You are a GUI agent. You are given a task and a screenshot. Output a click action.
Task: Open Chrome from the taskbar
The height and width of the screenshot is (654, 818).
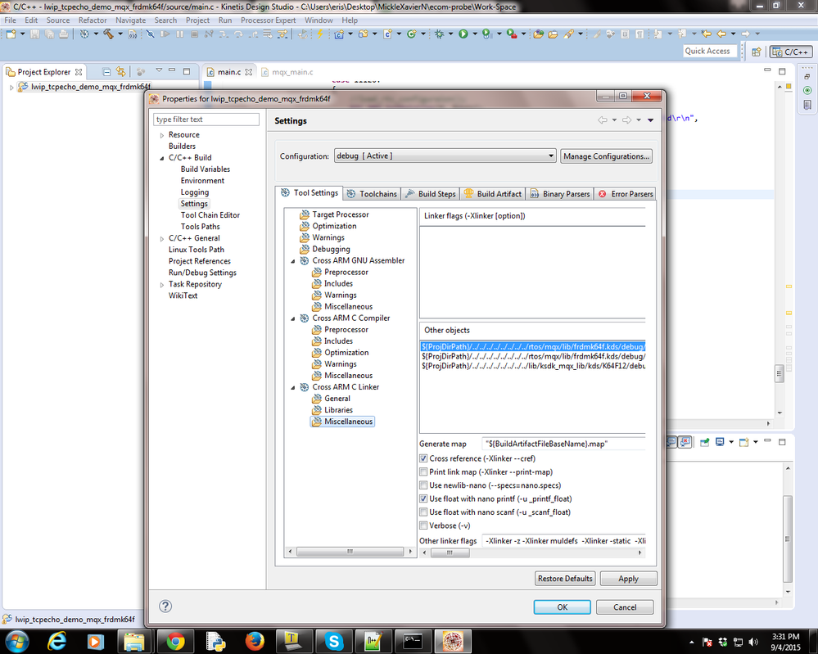[x=176, y=641]
